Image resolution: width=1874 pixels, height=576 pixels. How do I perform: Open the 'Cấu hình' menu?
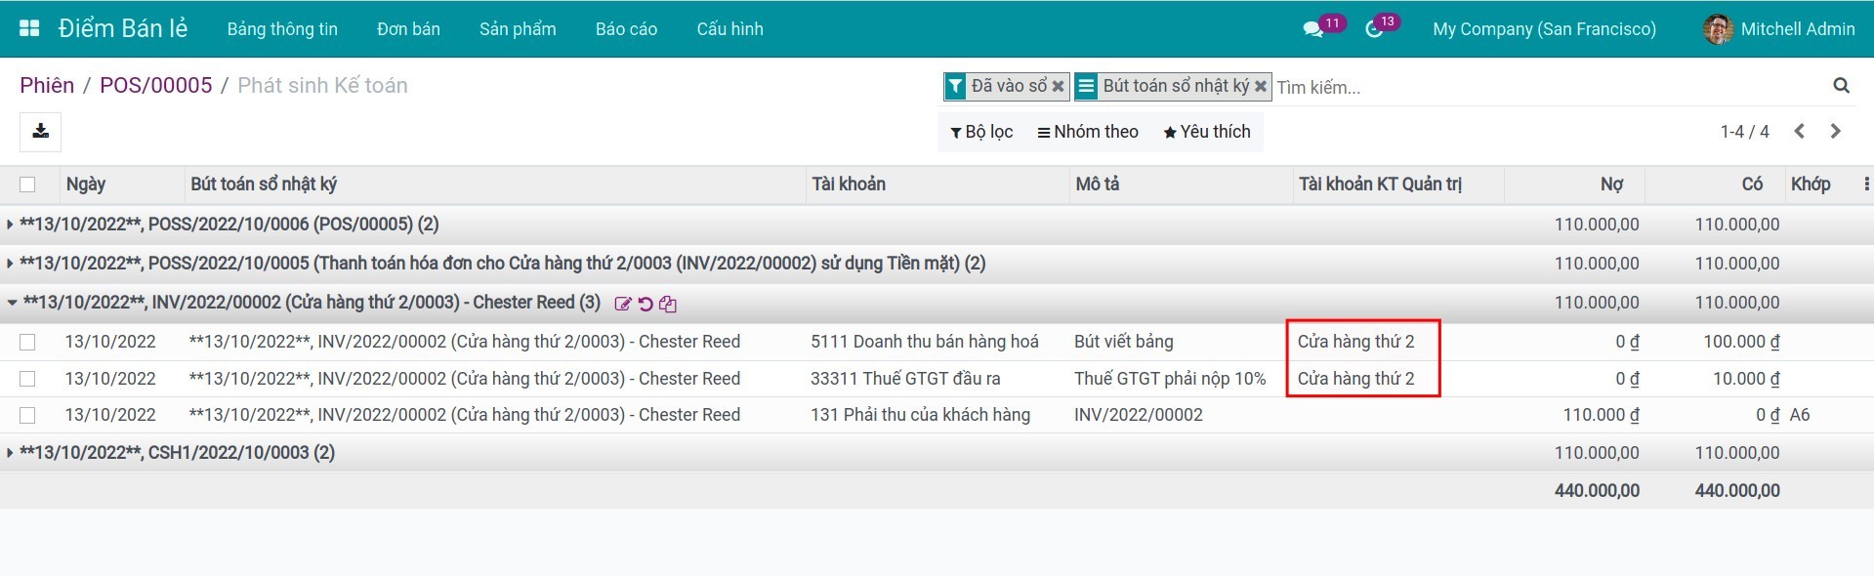click(729, 29)
